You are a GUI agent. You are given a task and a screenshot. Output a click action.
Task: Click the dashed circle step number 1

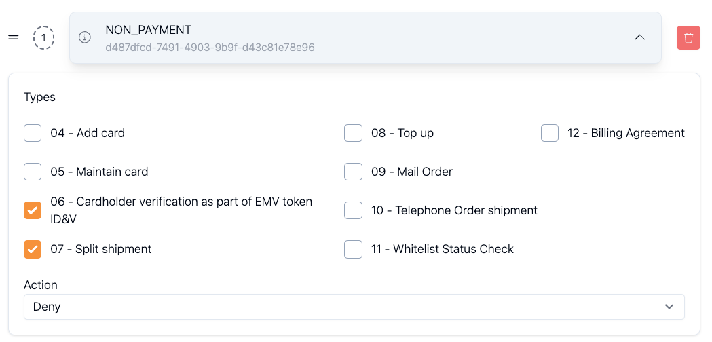(43, 38)
